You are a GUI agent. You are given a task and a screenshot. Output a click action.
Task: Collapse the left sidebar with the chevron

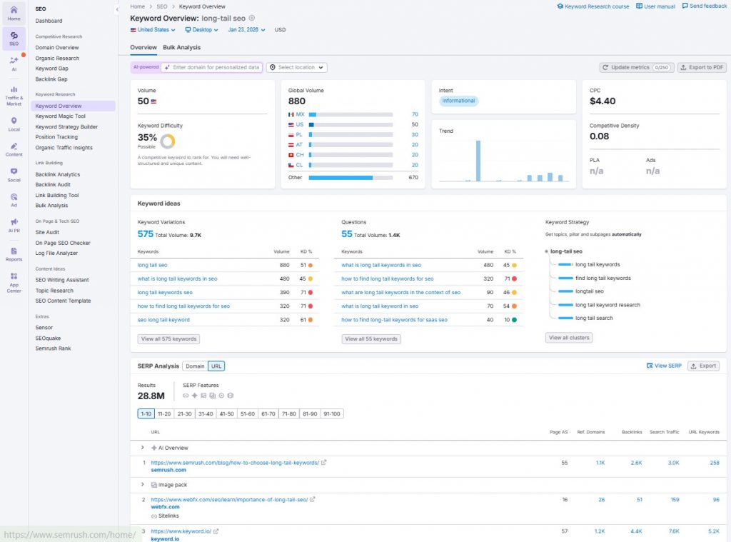116,10
